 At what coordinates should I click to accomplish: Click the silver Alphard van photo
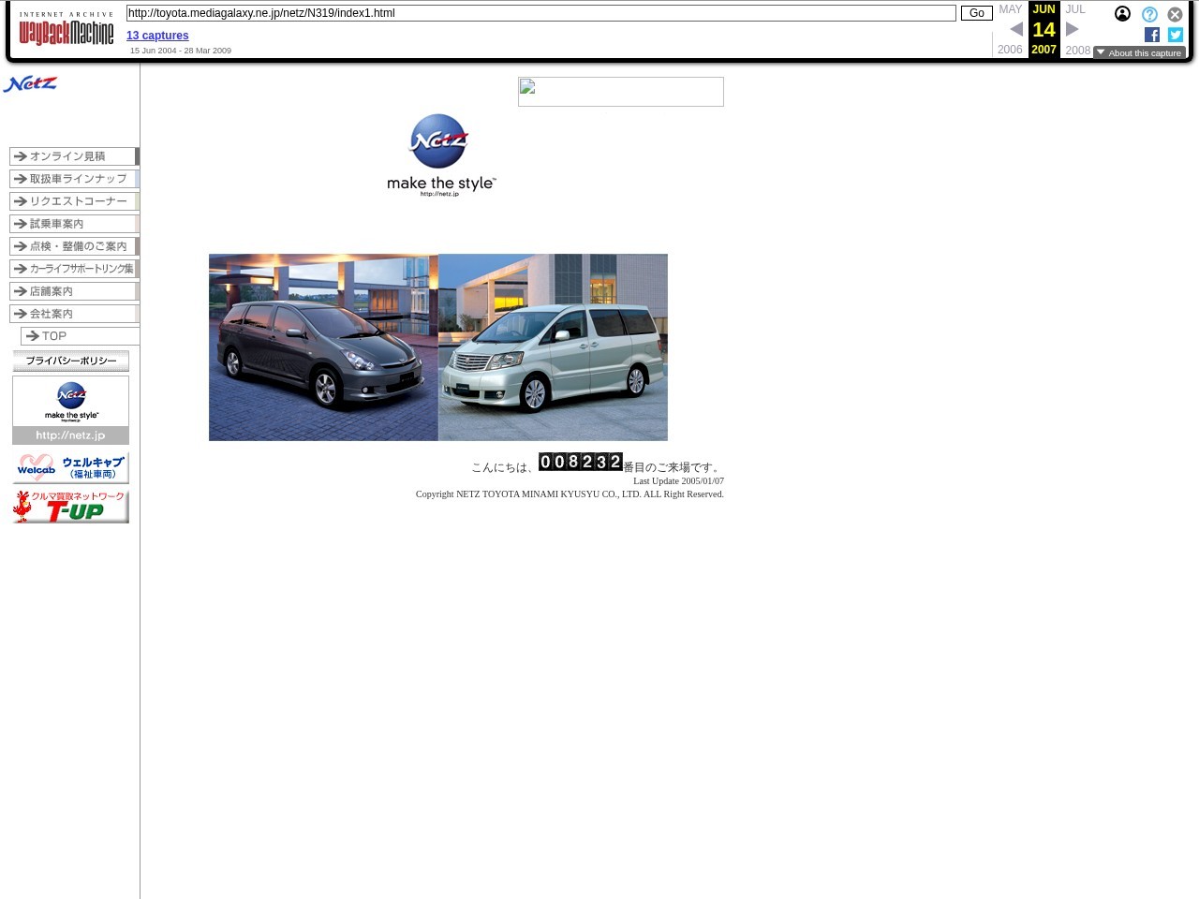point(553,347)
